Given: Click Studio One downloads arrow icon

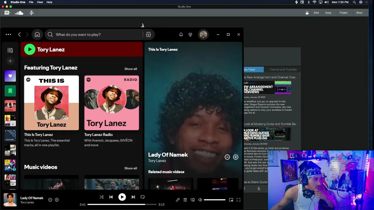Looking at the screenshot, I should (x=307, y=13).
